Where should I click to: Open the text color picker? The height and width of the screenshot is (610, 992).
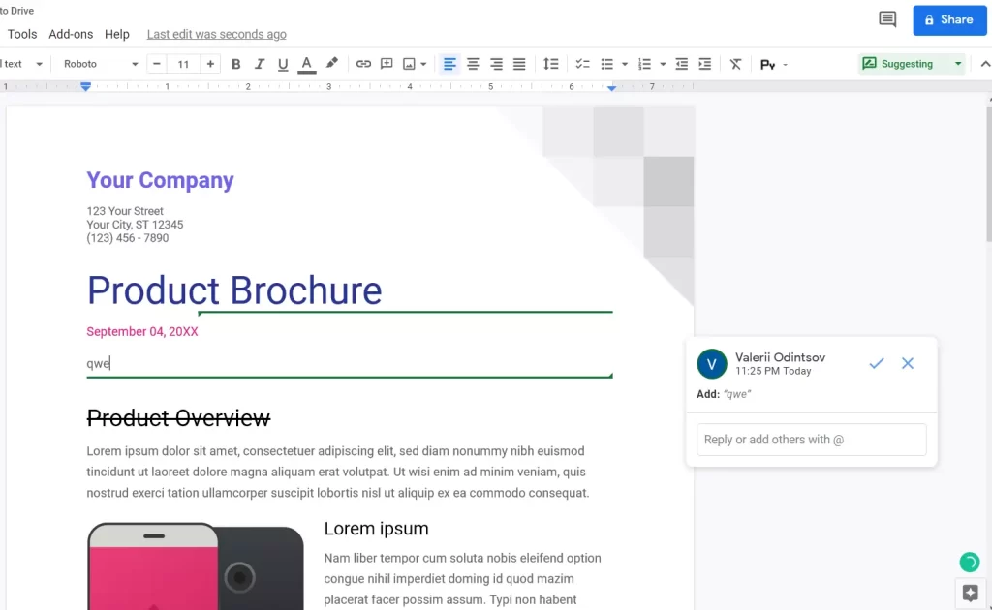pyautogui.click(x=307, y=64)
